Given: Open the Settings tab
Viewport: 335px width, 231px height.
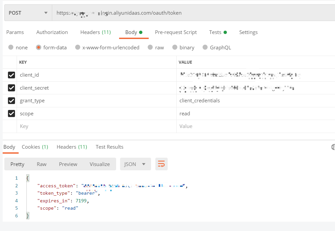Looking at the screenshot, I should click(248, 32).
